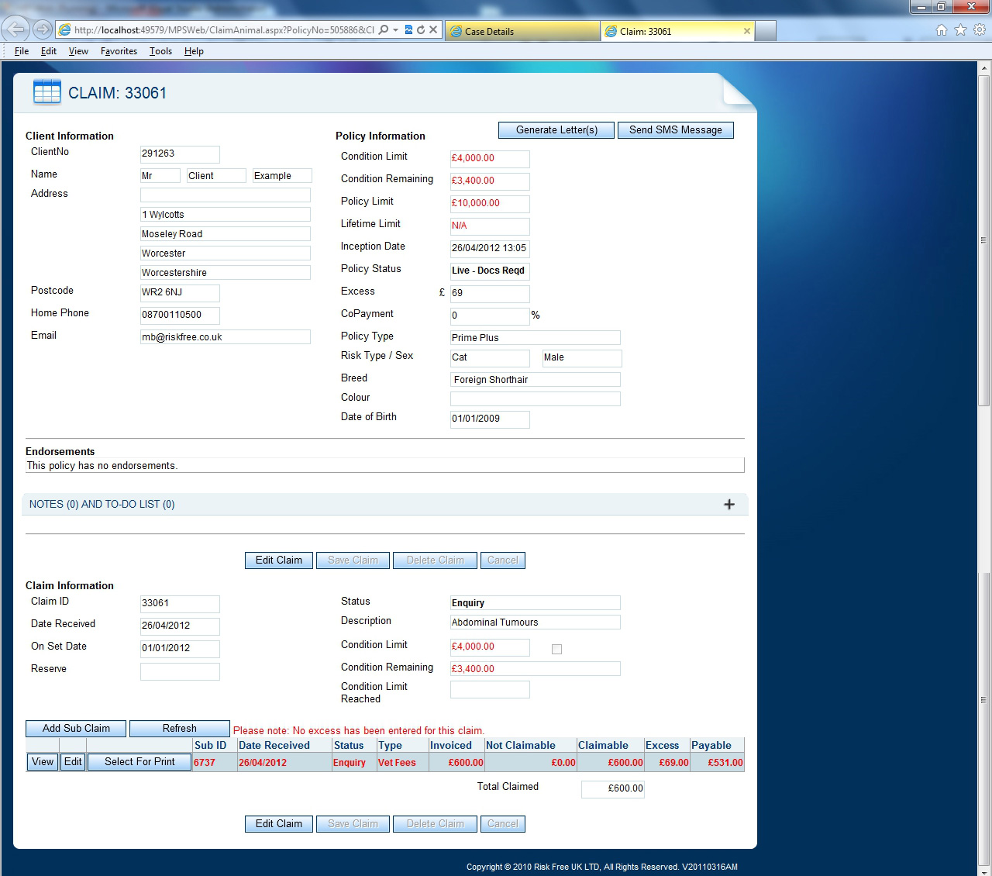Click the lower Cancel button

tap(502, 824)
